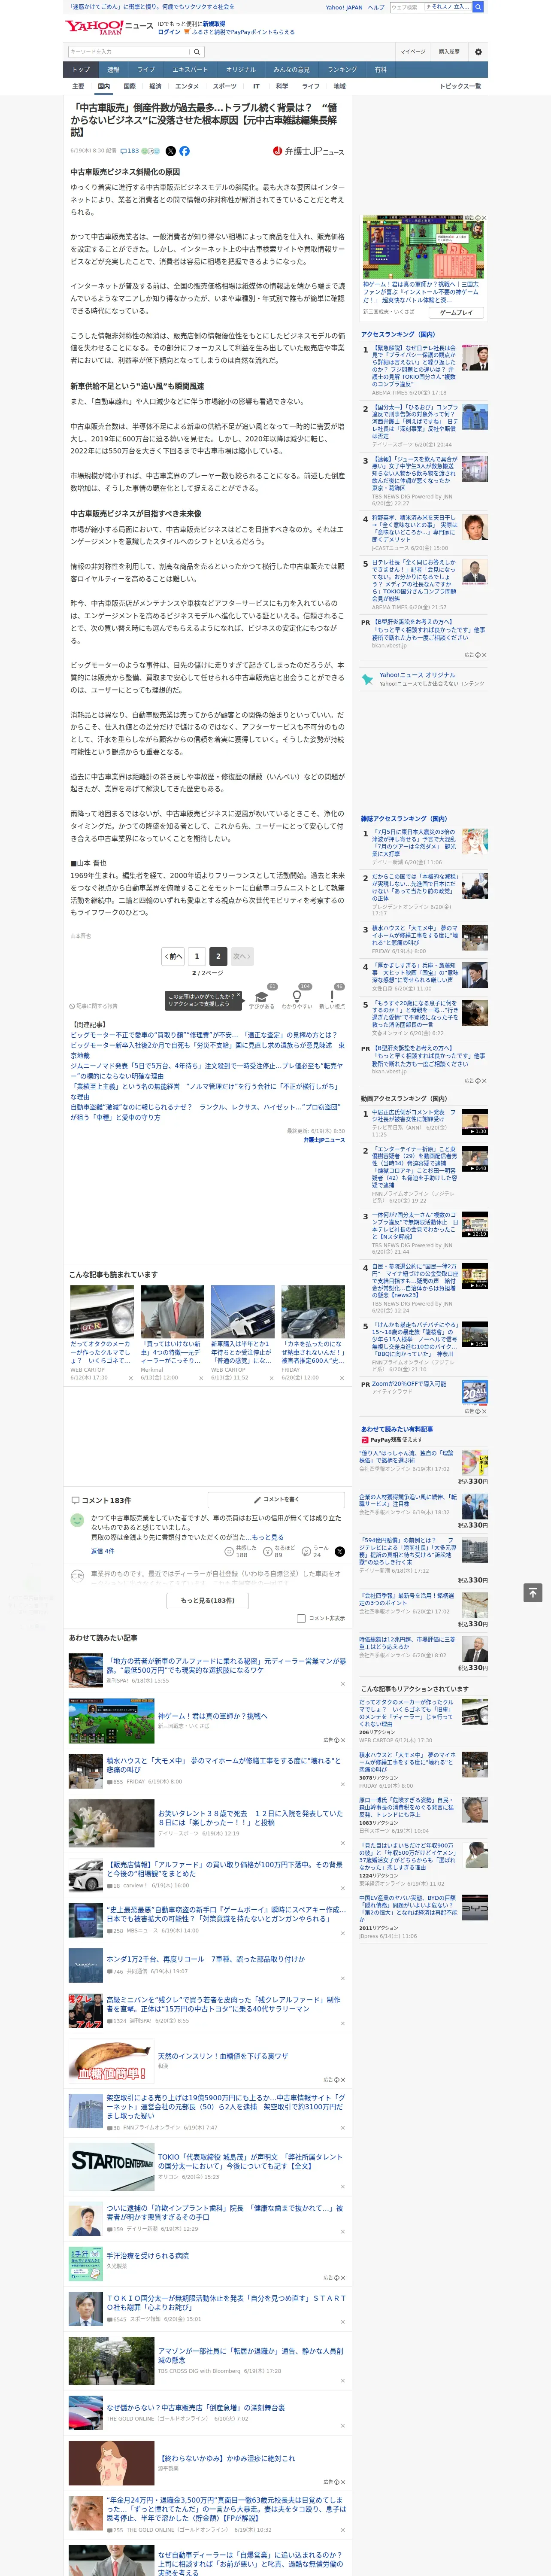Open マイページ link
Viewport: 551px width, 2576px height.
point(412,52)
